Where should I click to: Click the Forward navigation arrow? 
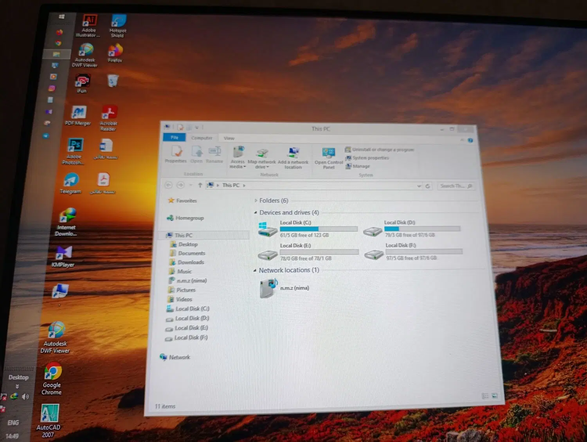[x=180, y=185]
